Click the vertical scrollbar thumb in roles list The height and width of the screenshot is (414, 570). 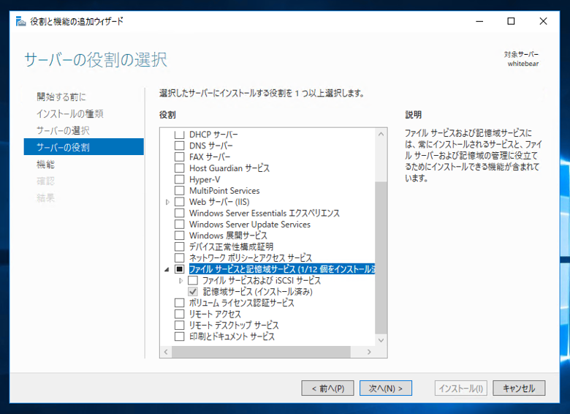(x=381, y=257)
